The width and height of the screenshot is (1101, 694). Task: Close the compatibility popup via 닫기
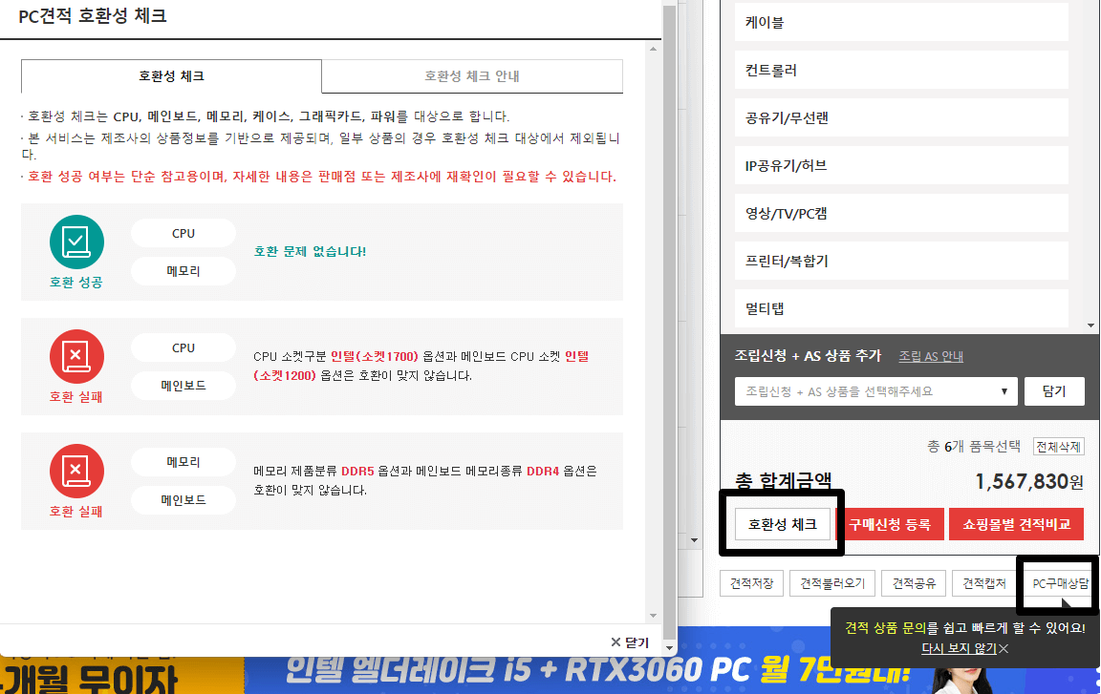click(630, 642)
